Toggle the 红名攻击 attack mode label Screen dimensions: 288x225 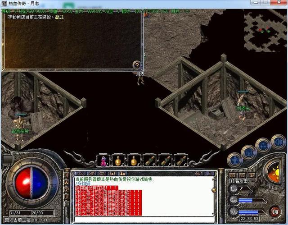click(239, 181)
